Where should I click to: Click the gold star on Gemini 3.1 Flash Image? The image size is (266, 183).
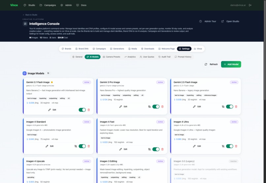pos(52,82)
